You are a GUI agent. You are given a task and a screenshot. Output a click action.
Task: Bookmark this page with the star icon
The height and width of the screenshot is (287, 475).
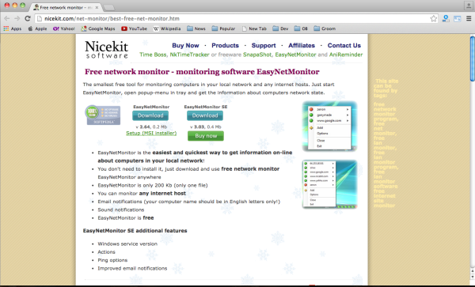[434, 18]
